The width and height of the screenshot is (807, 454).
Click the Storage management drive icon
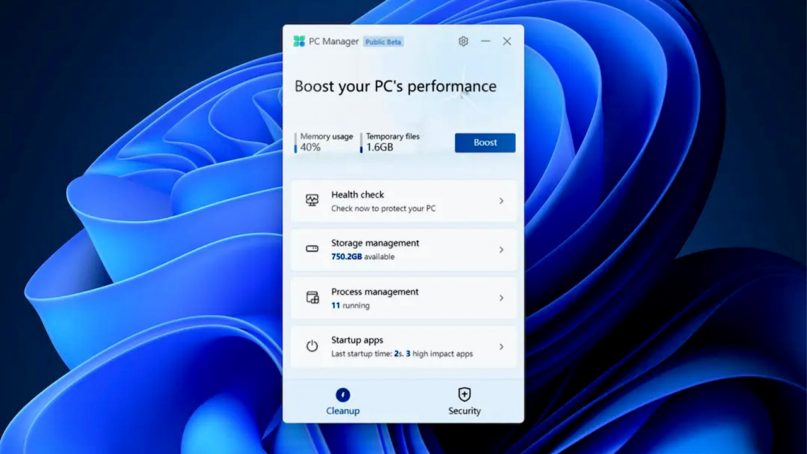click(312, 249)
